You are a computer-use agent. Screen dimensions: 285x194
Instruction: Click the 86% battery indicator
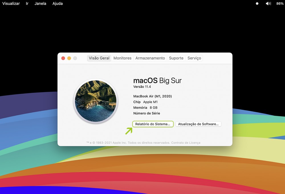pyautogui.click(x=280, y=4)
